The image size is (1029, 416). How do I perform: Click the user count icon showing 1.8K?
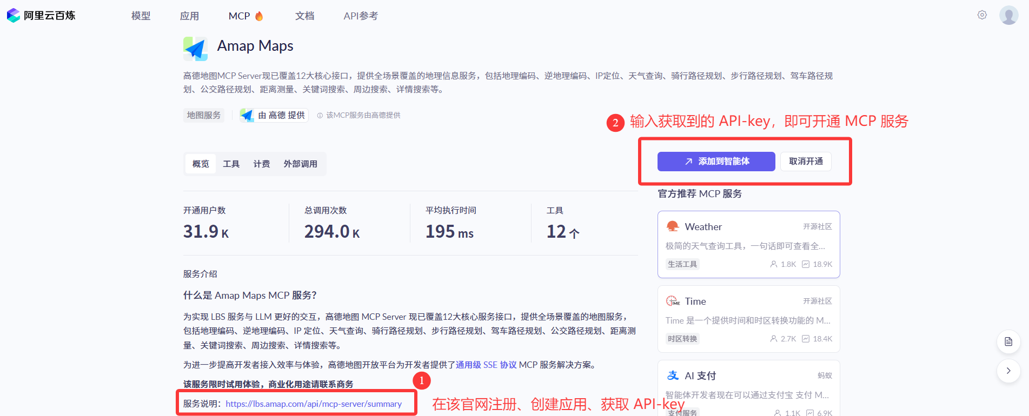(774, 264)
